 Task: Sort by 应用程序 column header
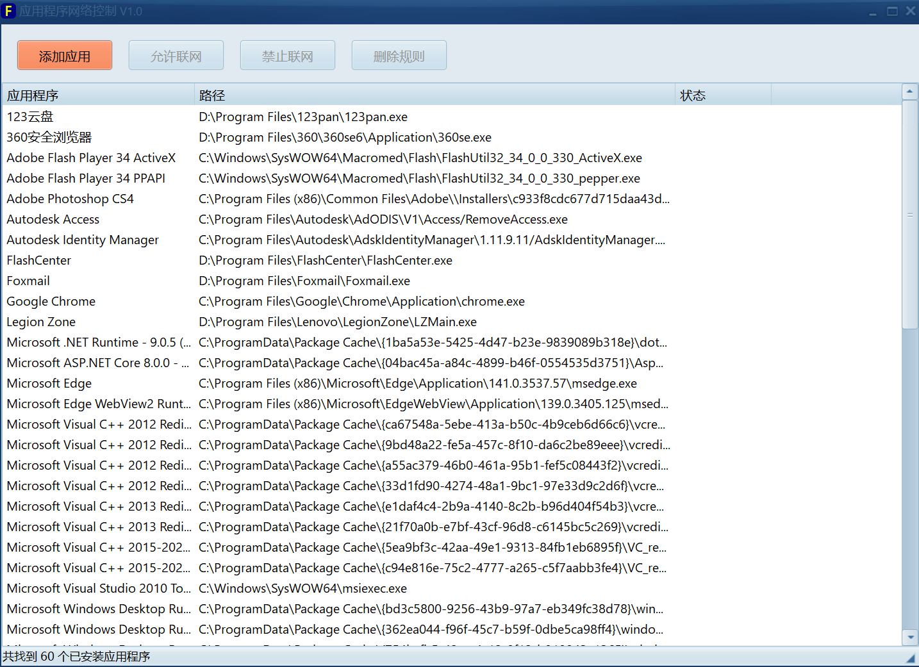coord(97,95)
